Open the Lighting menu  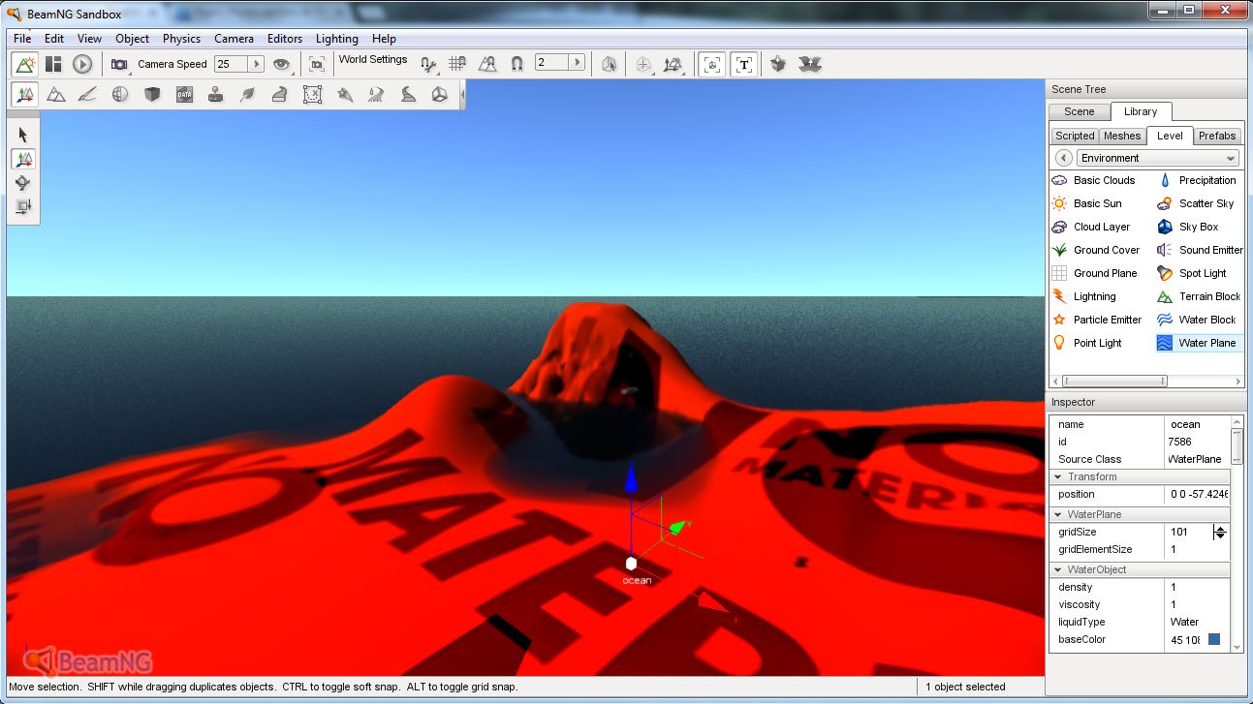point(337,39)
